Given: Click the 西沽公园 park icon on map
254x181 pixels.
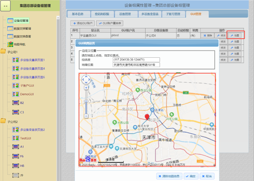Looking at the screenshot, I should (138, 90).
